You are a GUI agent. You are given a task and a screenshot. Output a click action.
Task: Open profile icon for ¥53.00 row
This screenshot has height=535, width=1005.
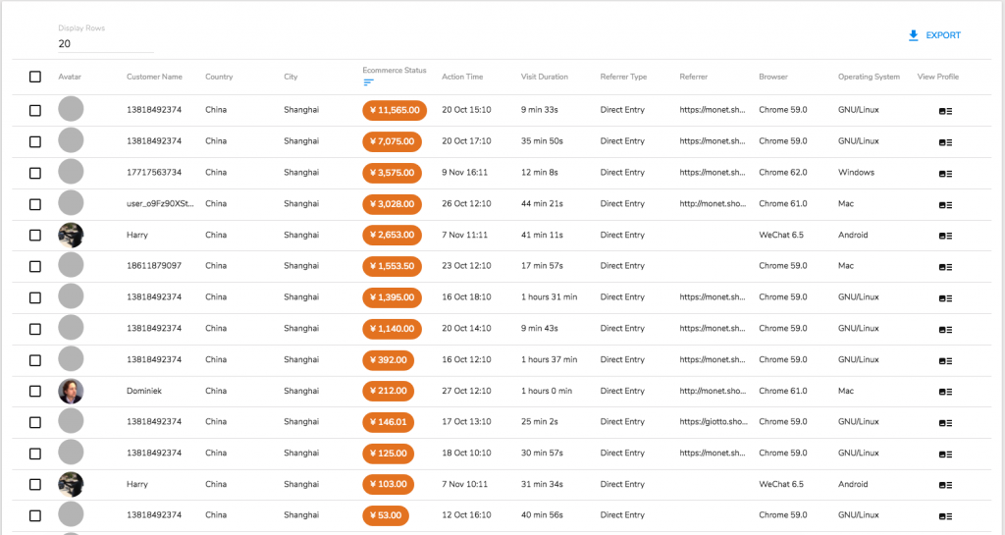coord(945,516)
